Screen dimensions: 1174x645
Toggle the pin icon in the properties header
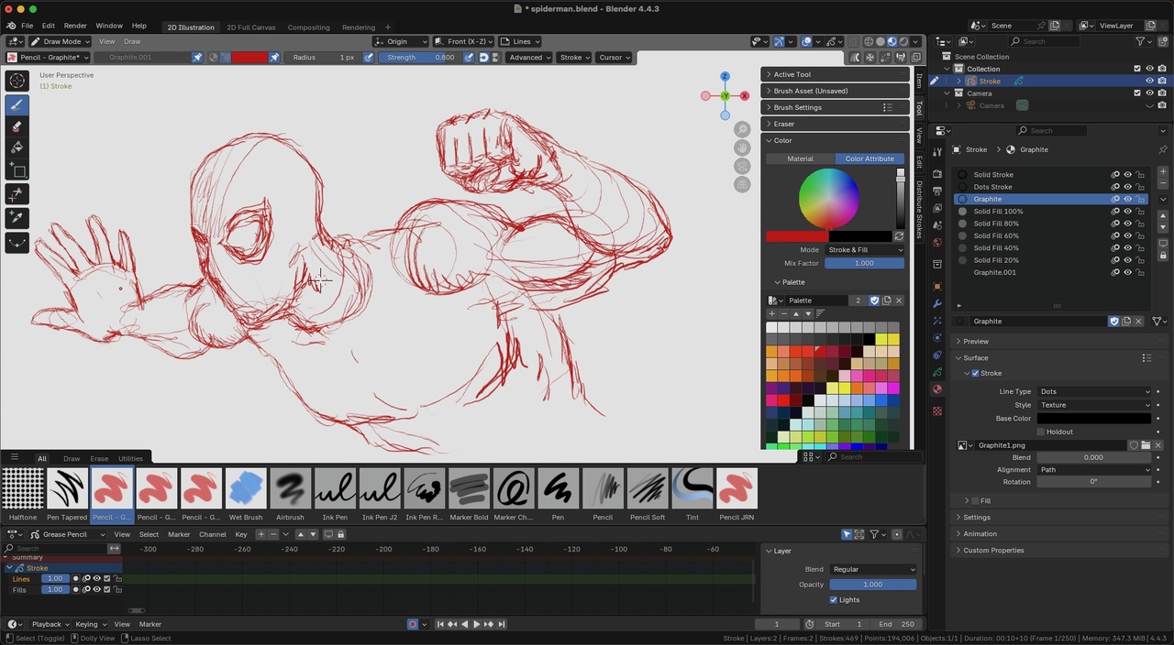tap(1163, 149)
